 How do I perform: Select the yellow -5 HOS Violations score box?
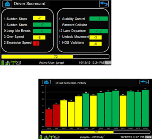(x=95, y=44)
